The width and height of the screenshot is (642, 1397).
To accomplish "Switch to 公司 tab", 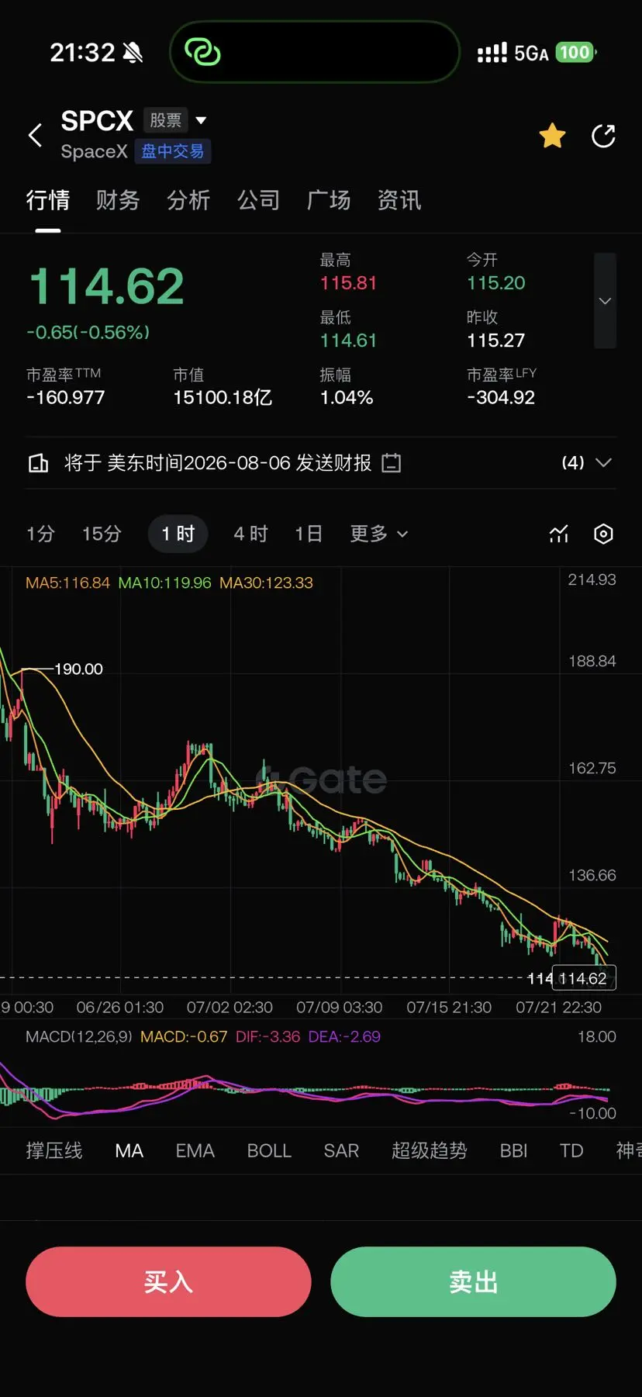I will pos(258,200).
